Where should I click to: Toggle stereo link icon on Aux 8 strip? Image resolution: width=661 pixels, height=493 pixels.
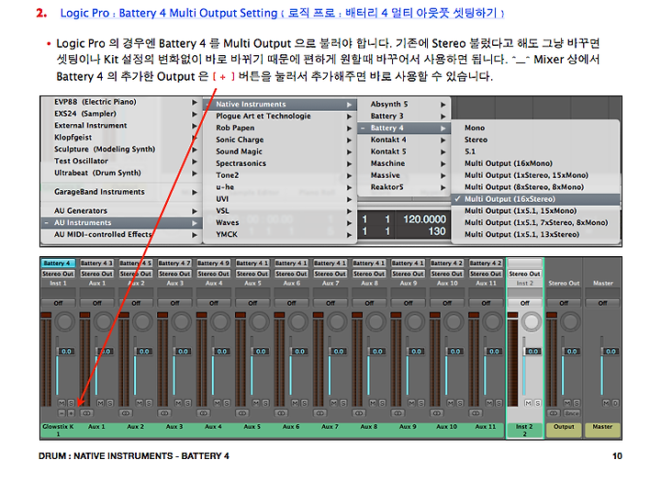click(359, 413)
